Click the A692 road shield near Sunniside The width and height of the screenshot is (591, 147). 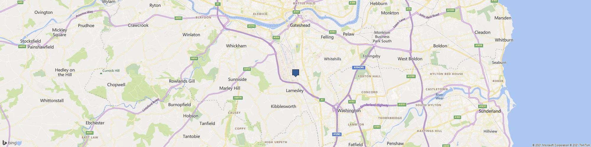[x=247, y=69]
